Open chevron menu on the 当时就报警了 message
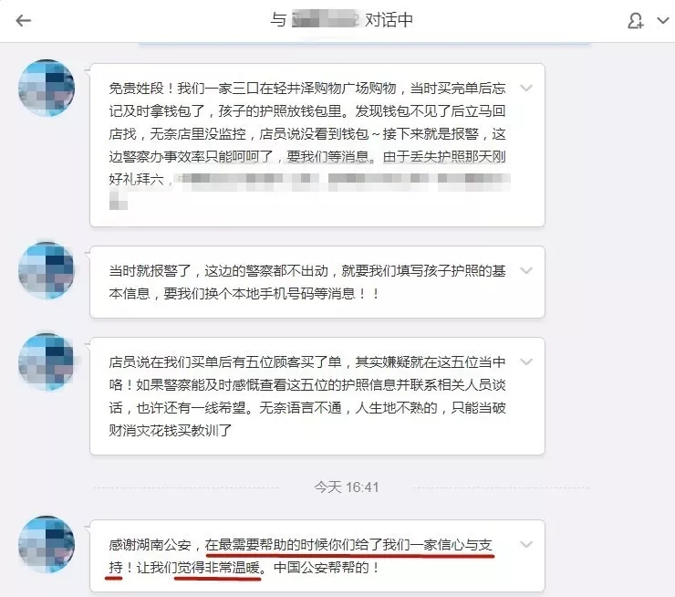Image resolution: width=675 pixels, height=597 pixels. click(526, 270)
